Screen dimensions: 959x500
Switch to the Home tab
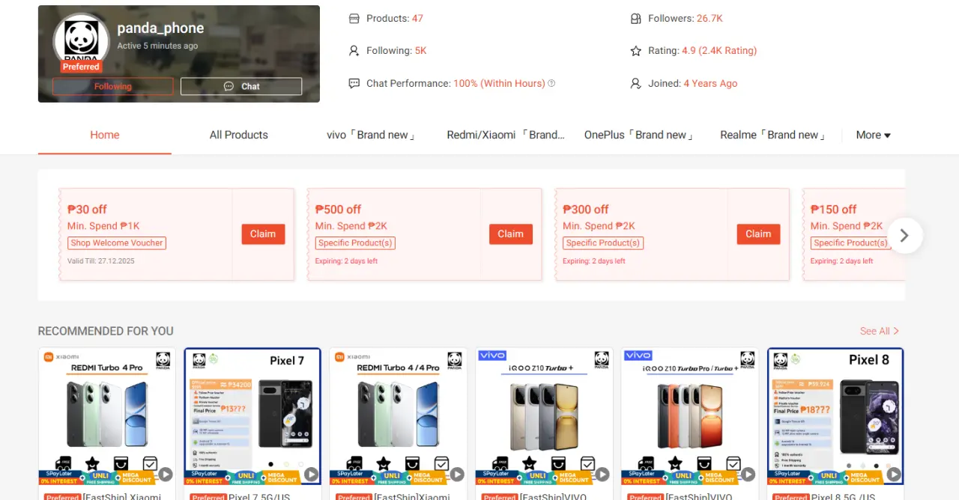point(105,135)
